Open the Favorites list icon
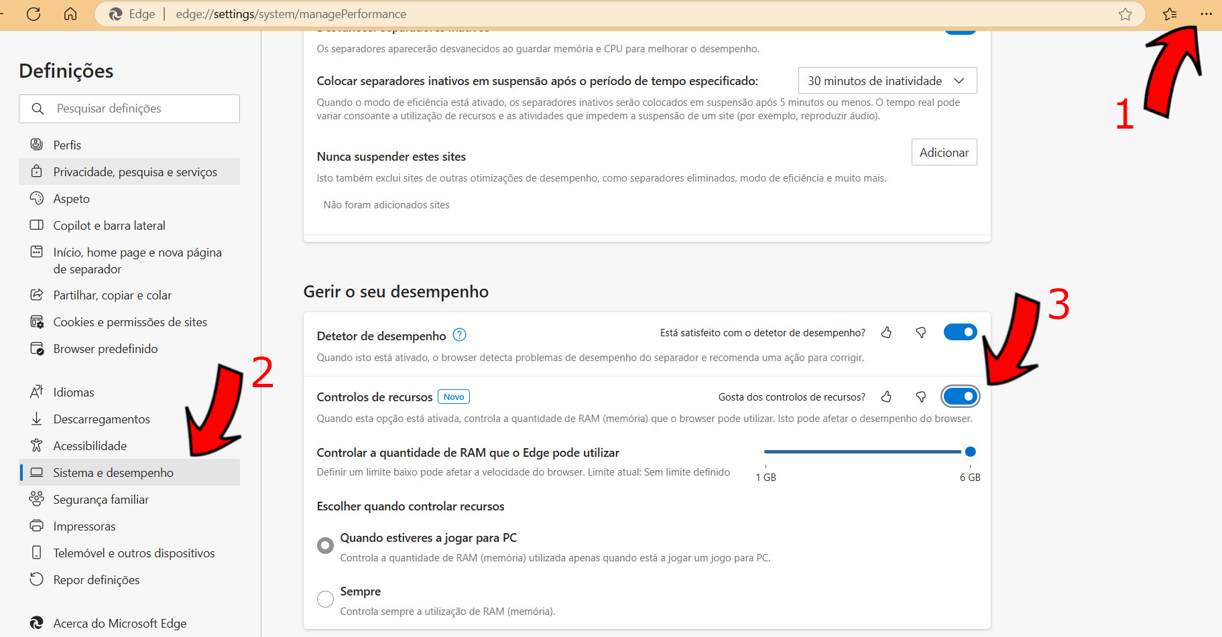The image size is (1222, 637). pos(1170,14)
